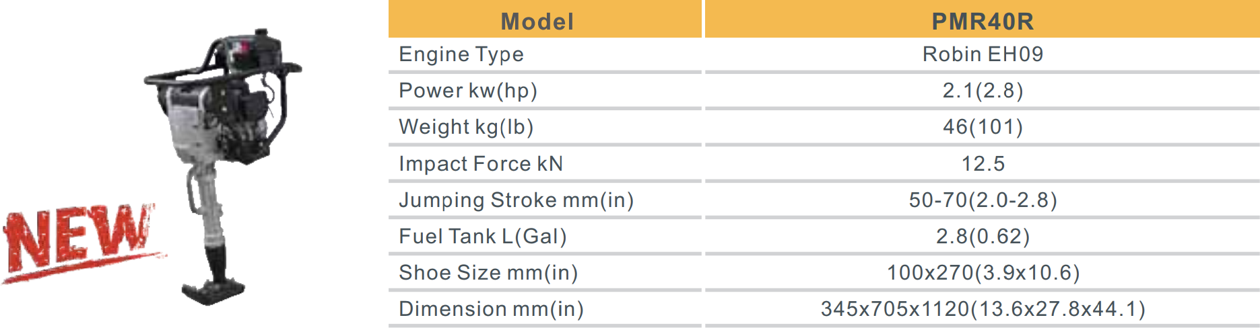The image size is (1260, 328).
Task: Select the 100x270(3.9x10.6) shoe size value
Action: 982,273
